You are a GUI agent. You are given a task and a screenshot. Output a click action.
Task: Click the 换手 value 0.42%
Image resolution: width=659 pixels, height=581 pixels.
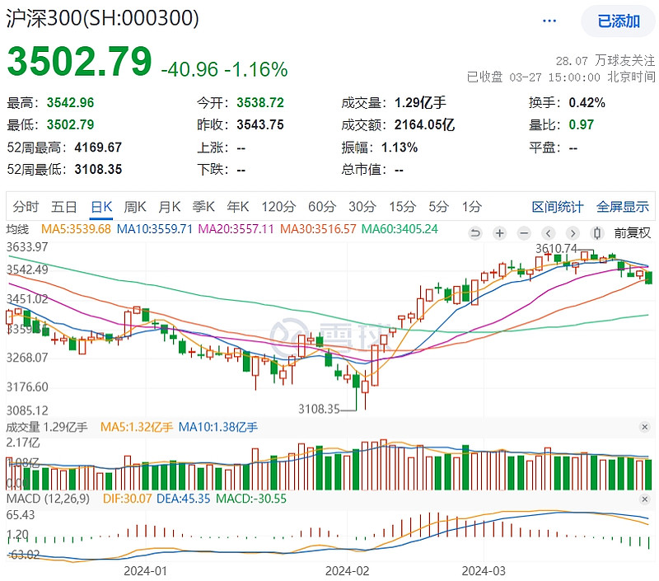pyautogui.click(x=587, y=102)
